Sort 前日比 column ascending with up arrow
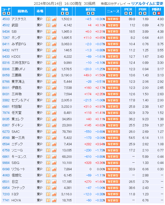This screenshot has height=205, width=165. [88, 13]
